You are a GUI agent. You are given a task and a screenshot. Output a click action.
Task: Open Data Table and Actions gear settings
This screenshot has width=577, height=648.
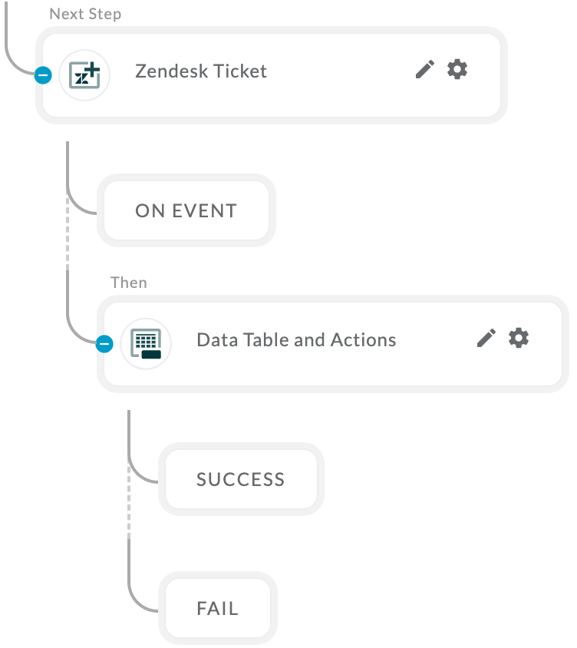(519, 338)
